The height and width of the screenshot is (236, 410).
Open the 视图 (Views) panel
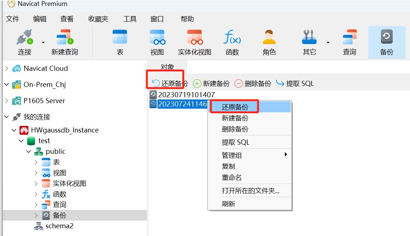coord(157,41)
